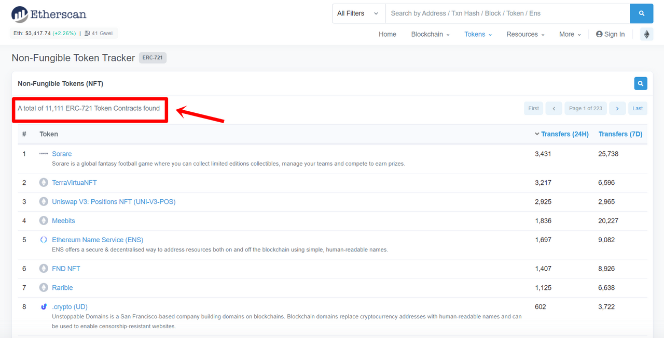Click the Rarible token icon
The width and height of the screenshot is (664, 338).
(x=44, y=288)
